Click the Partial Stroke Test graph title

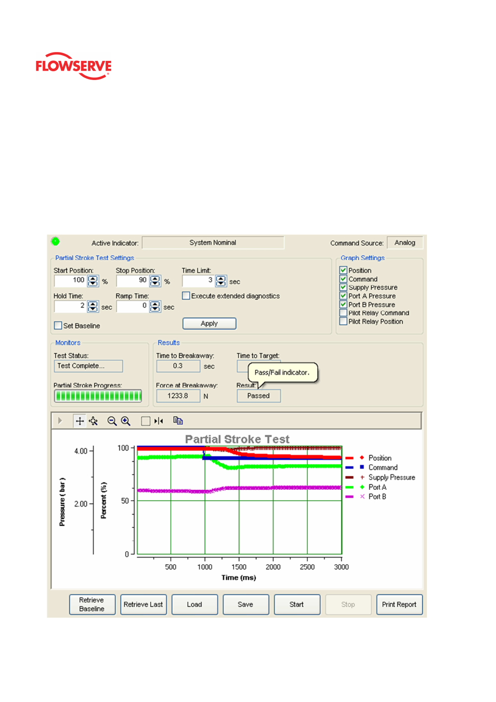point(238,439)
